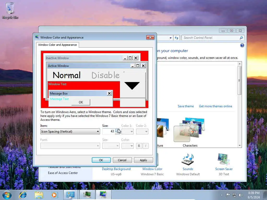Screen dimensions: 267x200
Task: Open Windows Explorer folder on the taskbar
Action: point(39,195)
